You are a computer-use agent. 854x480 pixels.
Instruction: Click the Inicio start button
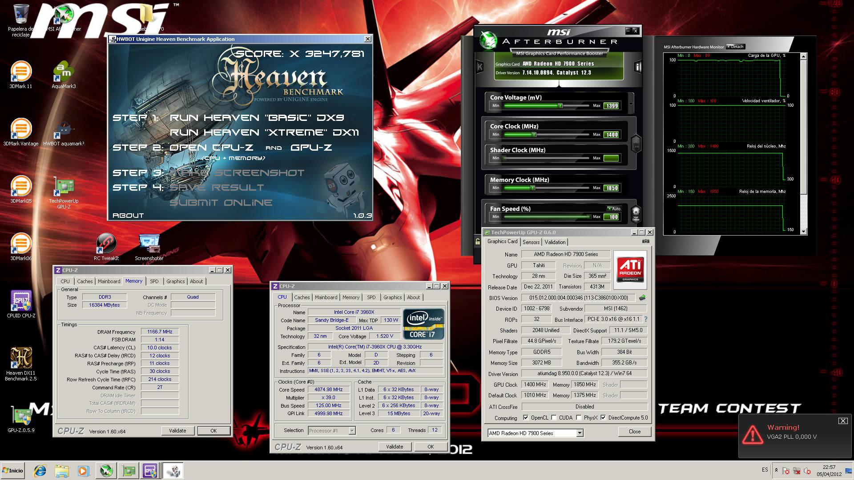[x=13, y=470]
